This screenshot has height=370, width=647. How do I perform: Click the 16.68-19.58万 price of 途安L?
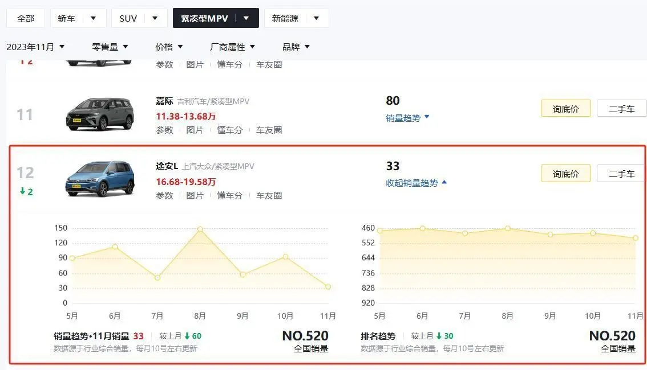pyautogui.click(x=185, y=182)
